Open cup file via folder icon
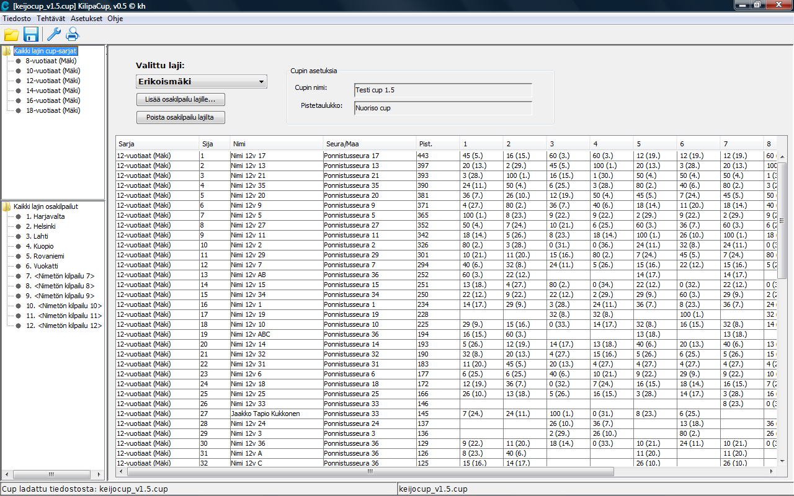794x496 pixels. tap(11, 35)
